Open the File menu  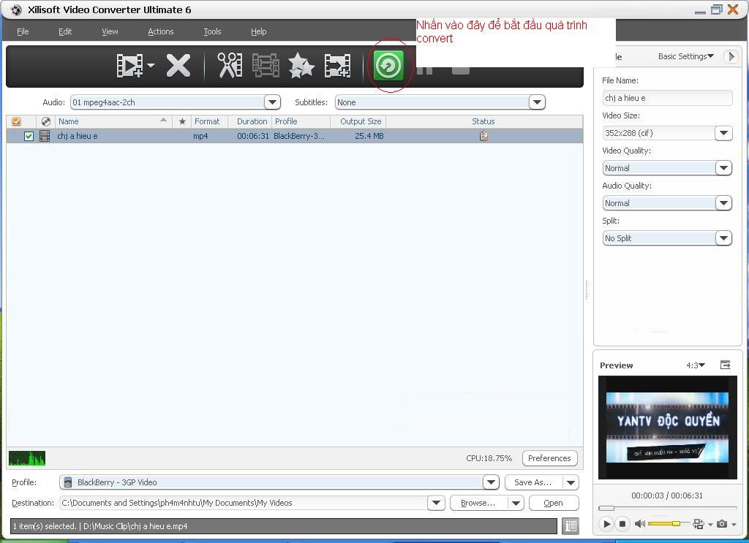[x=23, y=31]
